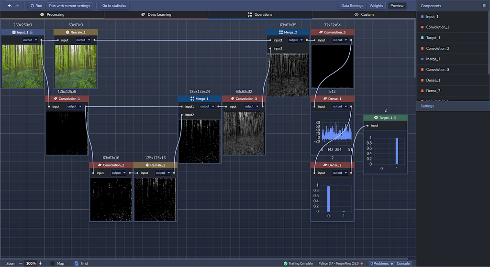Image resolution: width=490 pixels, height=267 pixels.
Task: Click the Rescale_1 node gear icon
Action: [x=67, y=32]
